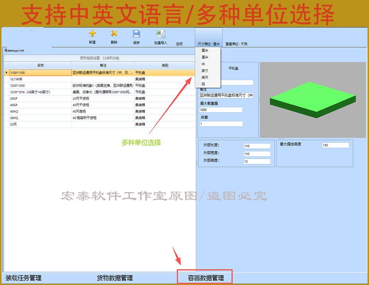Click the 外部宽度 input field
The width and height of the screenshot is (369, 285).
tap(257, 154)
